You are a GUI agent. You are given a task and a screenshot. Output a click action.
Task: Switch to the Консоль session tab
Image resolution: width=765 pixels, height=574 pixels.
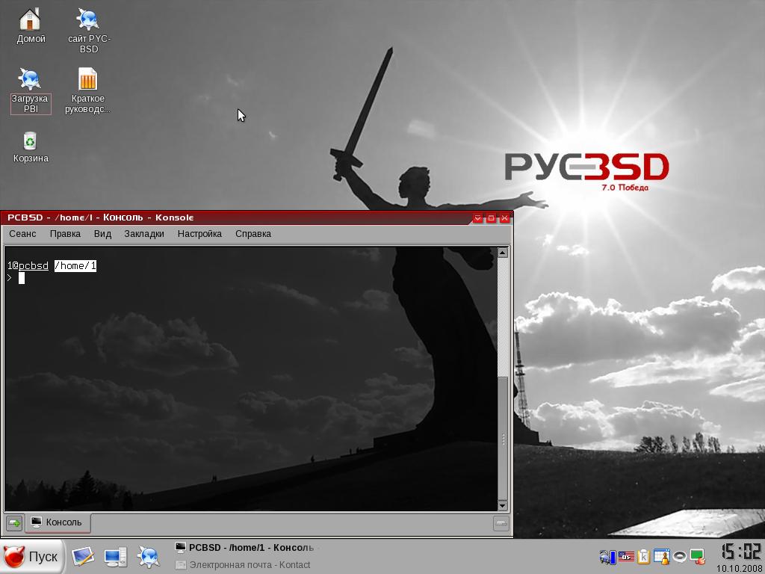[57, 522]
